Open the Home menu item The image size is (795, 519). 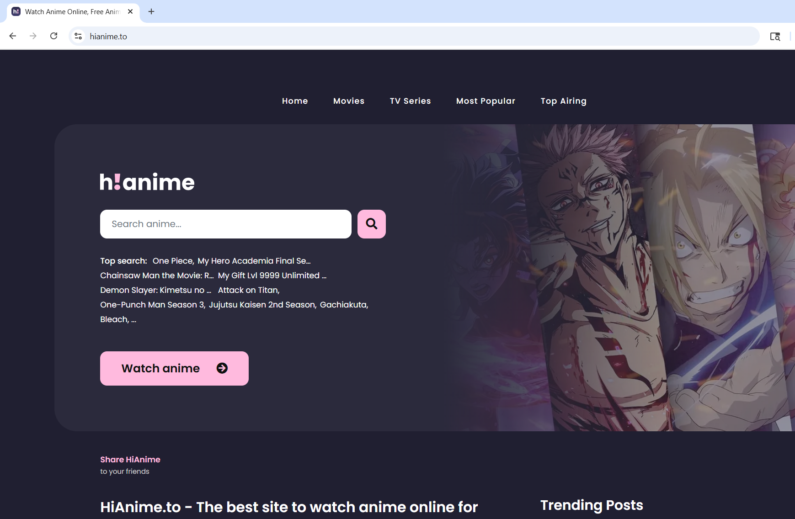pos(295,101)
